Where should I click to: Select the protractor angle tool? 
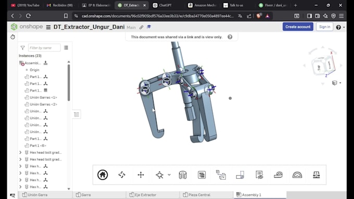[x=297, y=175]
